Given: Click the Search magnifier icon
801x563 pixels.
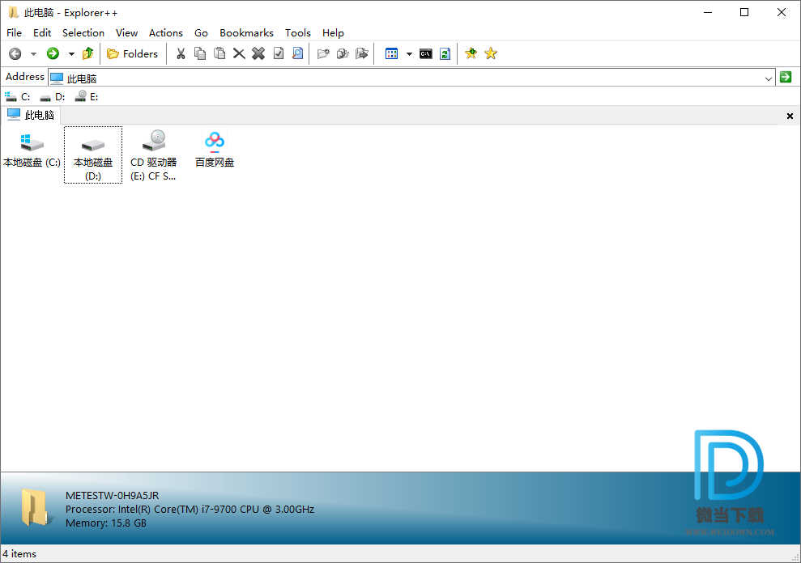Looking at the screenshot, I should tap(298, 54).
